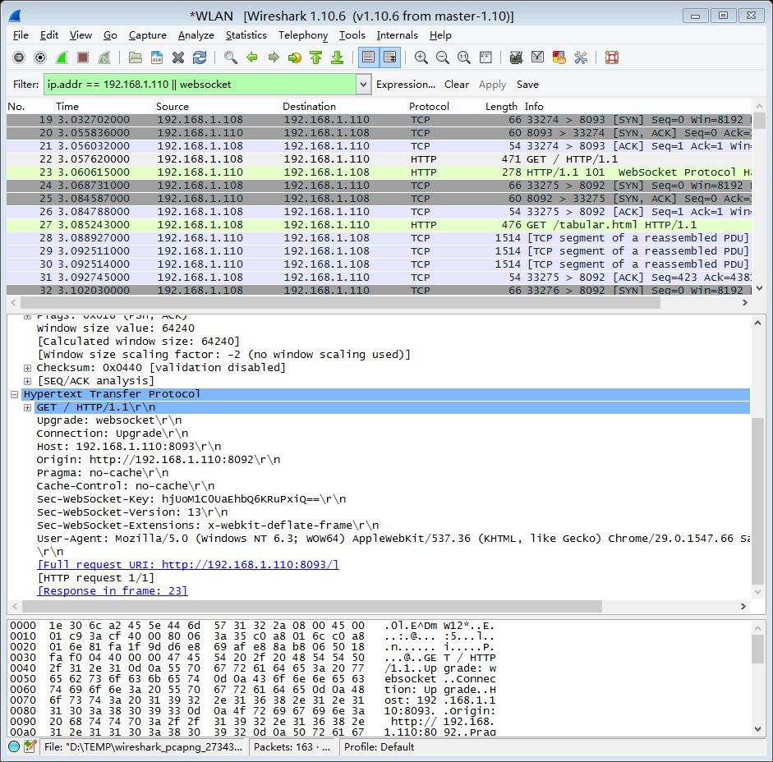Follow the Full request URI link

tap(188, 564)
